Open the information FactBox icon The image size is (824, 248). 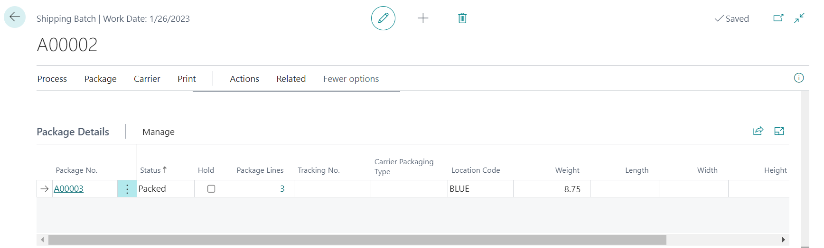[x=798, y=78]
